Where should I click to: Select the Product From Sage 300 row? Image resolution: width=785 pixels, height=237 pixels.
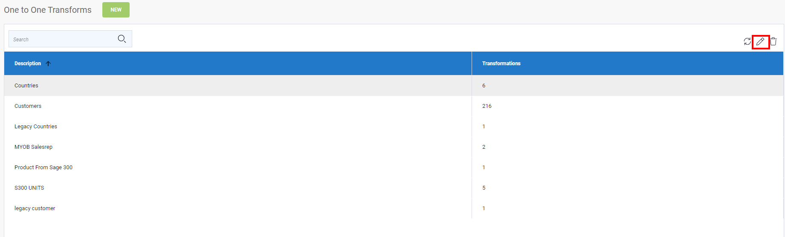[x=394, y=168]
